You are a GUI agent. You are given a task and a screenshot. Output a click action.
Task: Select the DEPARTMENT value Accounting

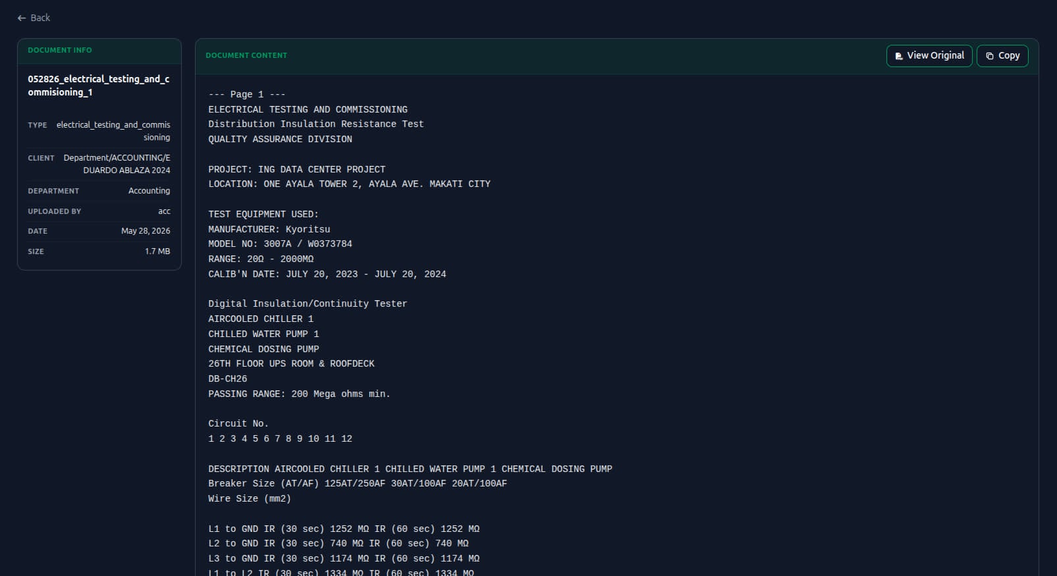[149, 191]
